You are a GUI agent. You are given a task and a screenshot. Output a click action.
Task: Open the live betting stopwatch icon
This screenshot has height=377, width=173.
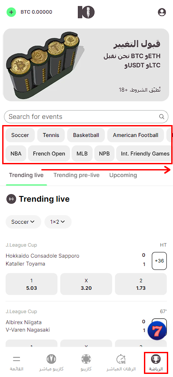coord(121,359)
